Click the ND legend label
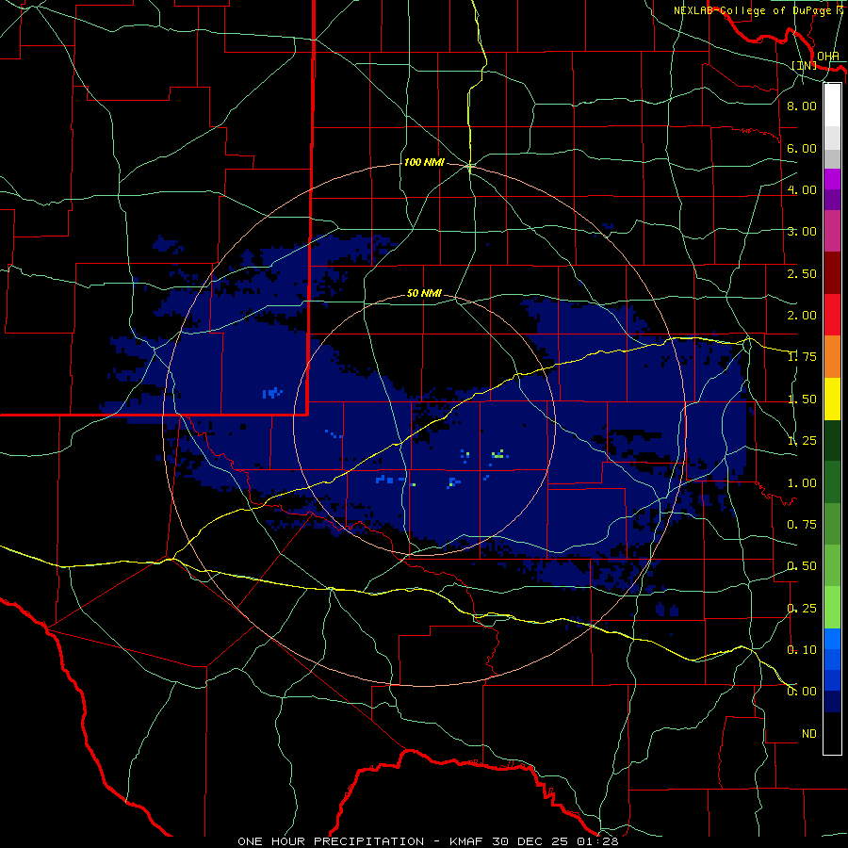This screenshot has width=848, height=848. pos(809,734)
